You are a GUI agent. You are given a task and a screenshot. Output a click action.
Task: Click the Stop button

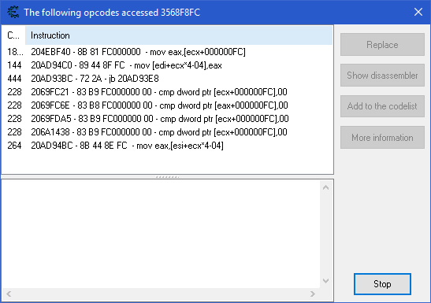pyautogui.click(x=382, y=284)
